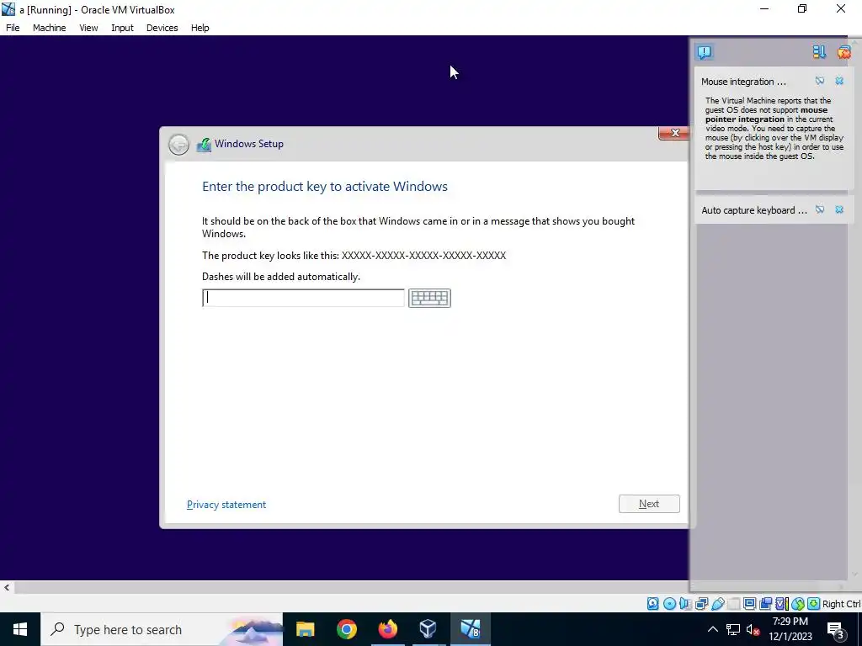Image resolution: width=862 pixels, height=646 pixels.
Task: Click the Windows Setup title icon
Action: pyautogui.click(x=204, y=145)
